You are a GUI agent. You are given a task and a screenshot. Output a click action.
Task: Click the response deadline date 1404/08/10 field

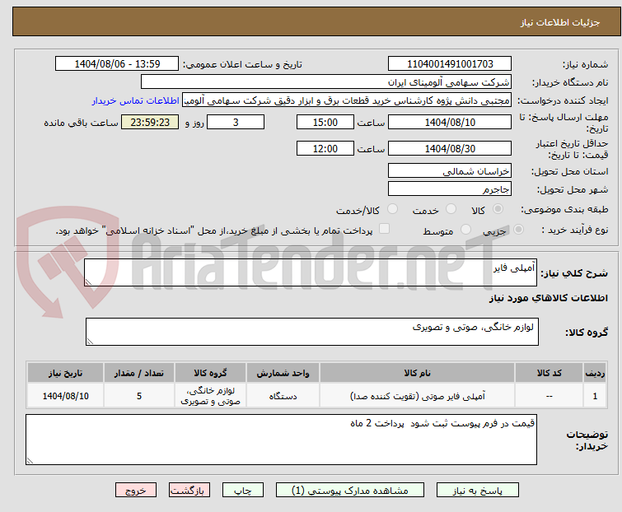(x=450, y=122)
